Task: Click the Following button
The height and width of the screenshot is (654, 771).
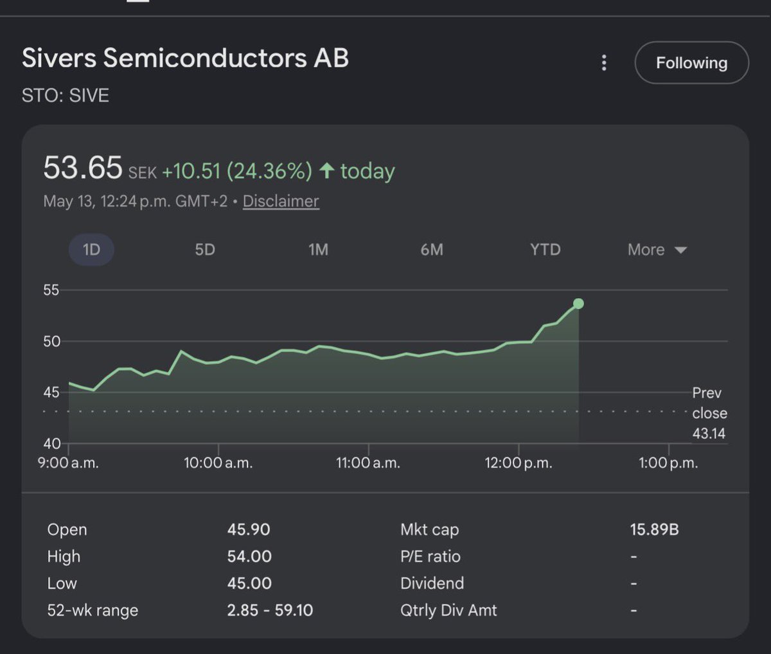Action: (x=691, y=63)
